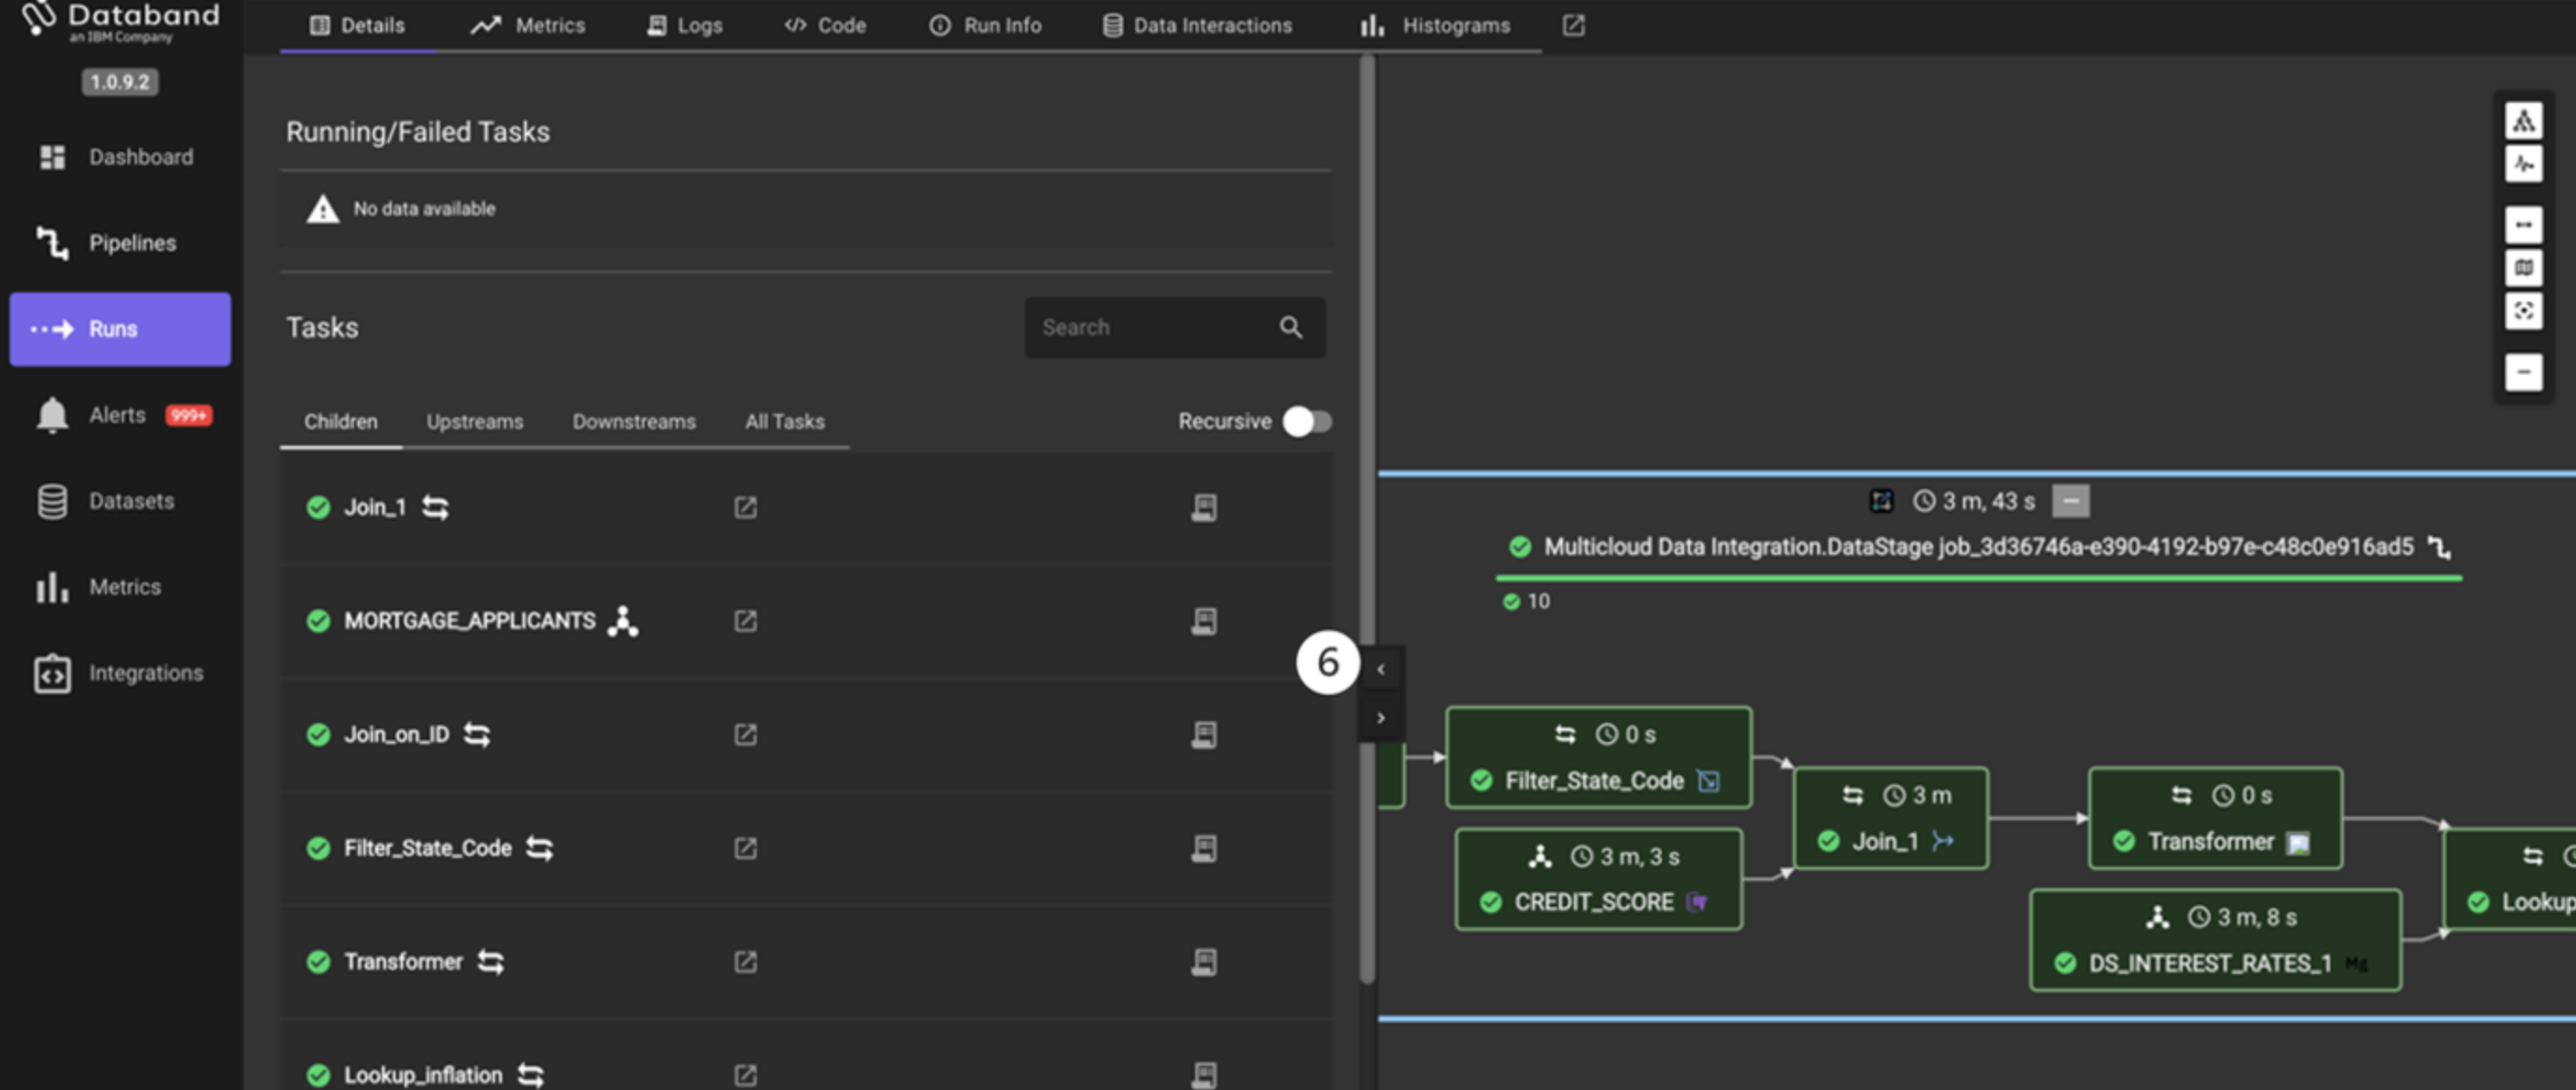Select the All Tasks tab in Tasks panel

tap(784, 420)
